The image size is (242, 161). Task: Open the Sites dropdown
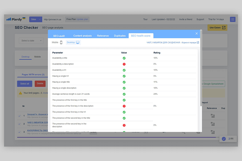[36, 19]
